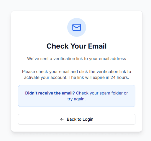The image size is (151, 141).
Task: Click "The link will expire in" sentence
Action: point(89,77)
